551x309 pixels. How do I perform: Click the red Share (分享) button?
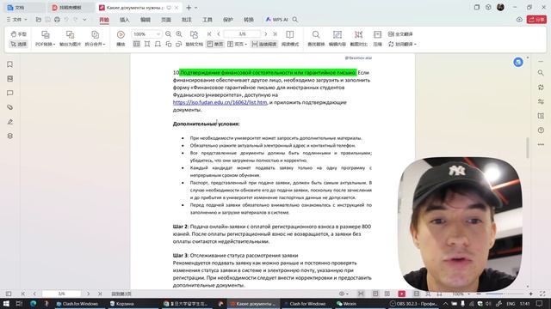[536, 20]
